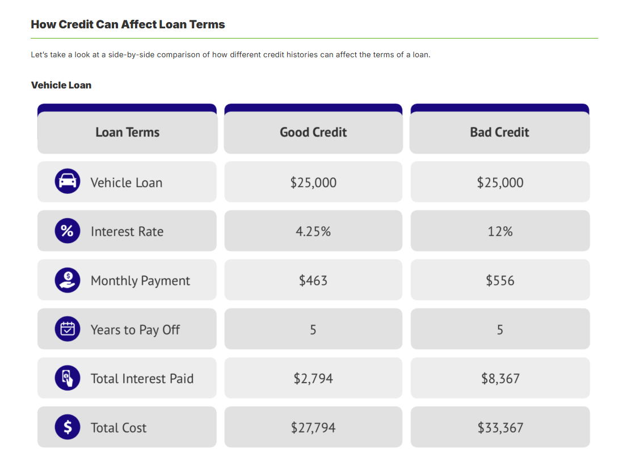Screen dimensions: 623x466
Task: Click the $463 monthly payment cell
Action: (313, 281)
